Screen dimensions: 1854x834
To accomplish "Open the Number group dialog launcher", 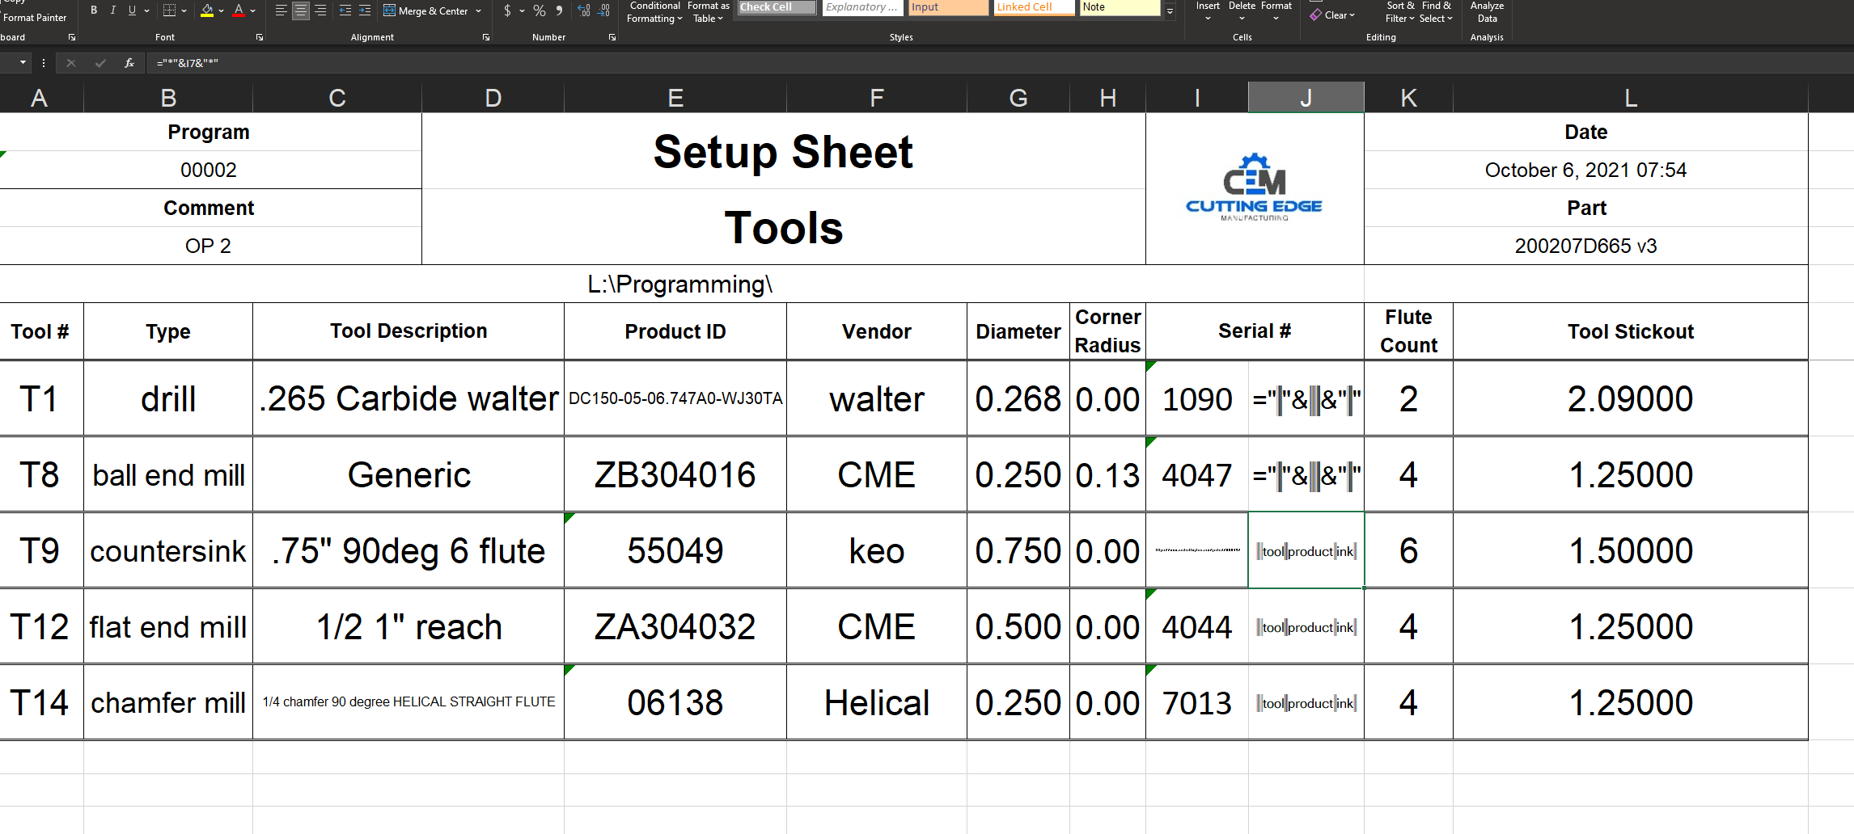I will tap(612, 36).
